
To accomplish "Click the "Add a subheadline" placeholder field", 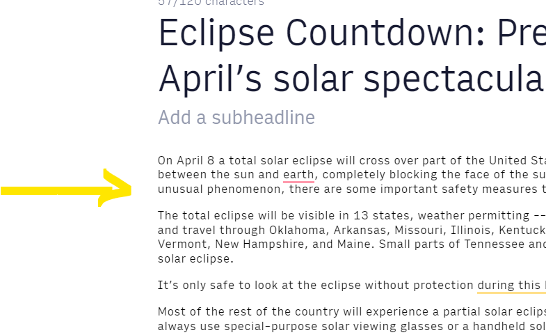I will 236,118.
